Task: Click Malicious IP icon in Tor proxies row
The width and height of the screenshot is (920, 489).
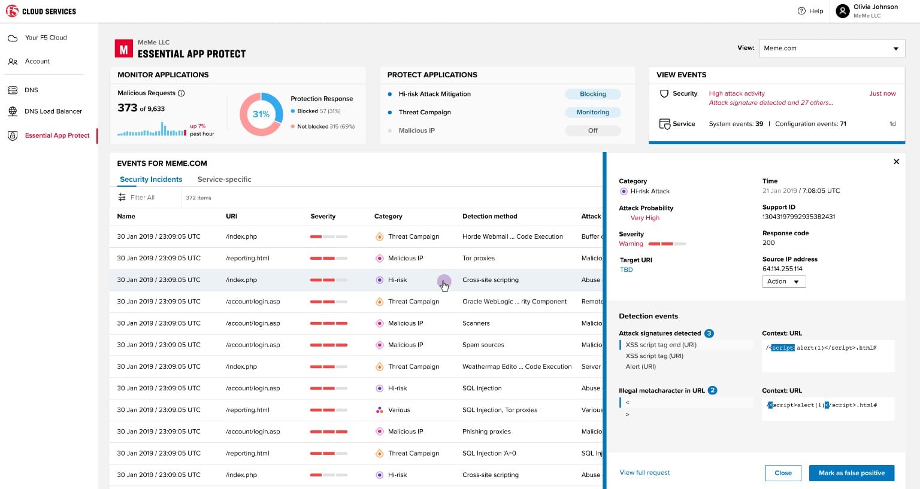Action: click(x=379, y=259)
